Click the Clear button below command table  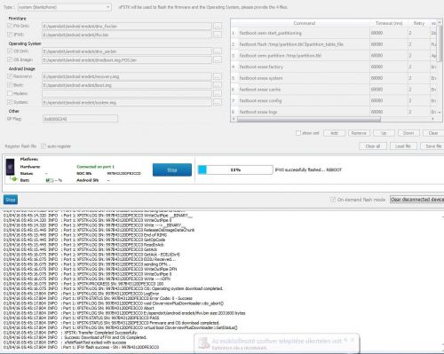click(x=433, y=133)
